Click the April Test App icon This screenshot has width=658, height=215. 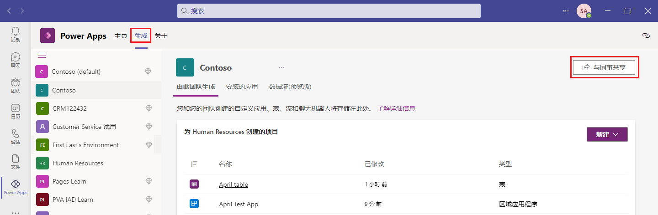tap(194, 204)
